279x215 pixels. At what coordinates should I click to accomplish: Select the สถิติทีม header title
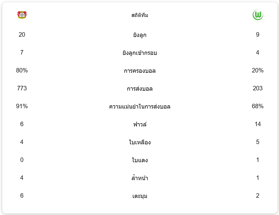pyautogui.click(x=140, y=15)
